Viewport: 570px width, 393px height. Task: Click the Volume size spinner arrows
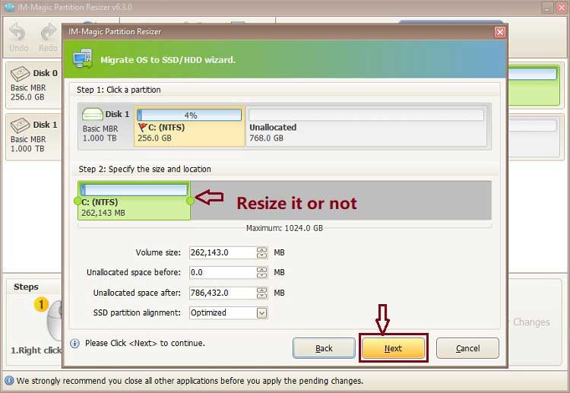[262, 252]
